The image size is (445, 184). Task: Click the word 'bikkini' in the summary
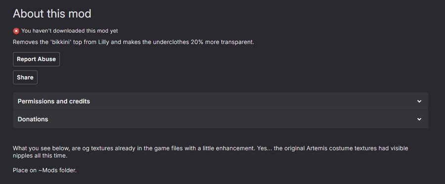tap(60, 43)
